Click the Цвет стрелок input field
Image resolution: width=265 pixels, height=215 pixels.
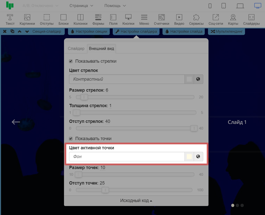click(x=126, y=79)
